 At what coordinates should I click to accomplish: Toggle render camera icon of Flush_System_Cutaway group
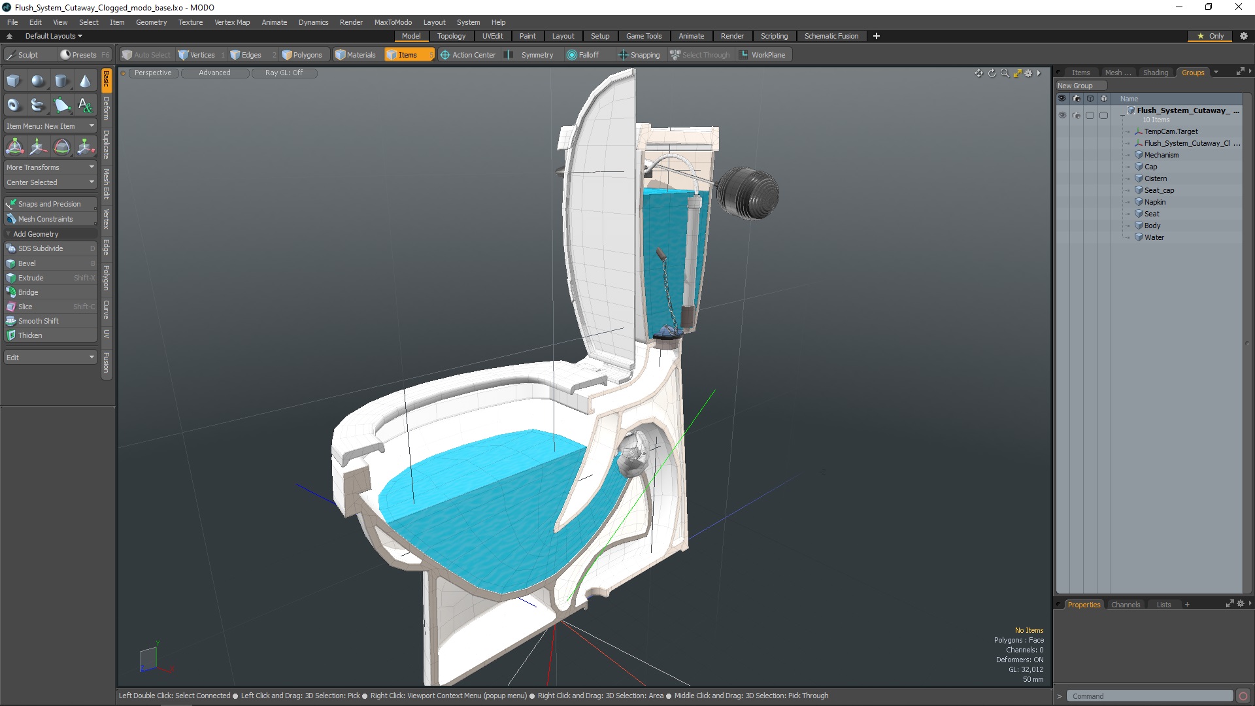point(1077,116)
